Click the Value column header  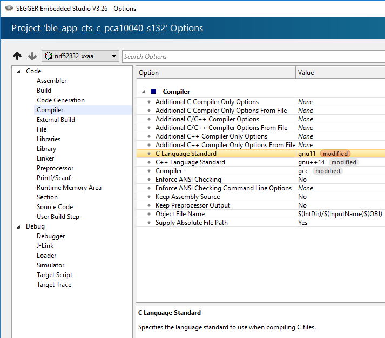(341, 73)
